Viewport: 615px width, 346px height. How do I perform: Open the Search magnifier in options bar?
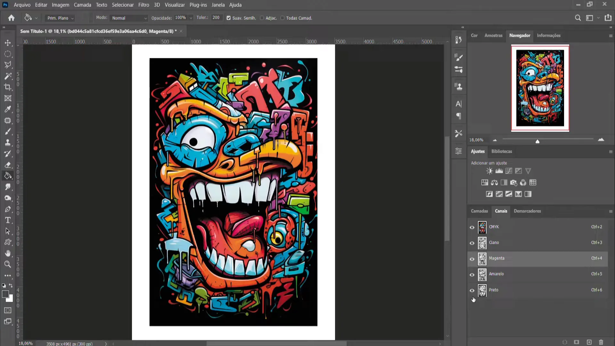coord(578,18)
